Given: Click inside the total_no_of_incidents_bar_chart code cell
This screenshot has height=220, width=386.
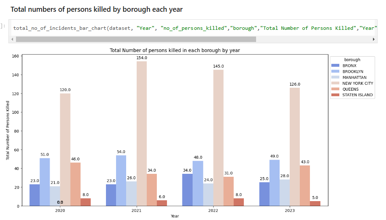Looking at the screenshot, I should click(x=193, y=28).
